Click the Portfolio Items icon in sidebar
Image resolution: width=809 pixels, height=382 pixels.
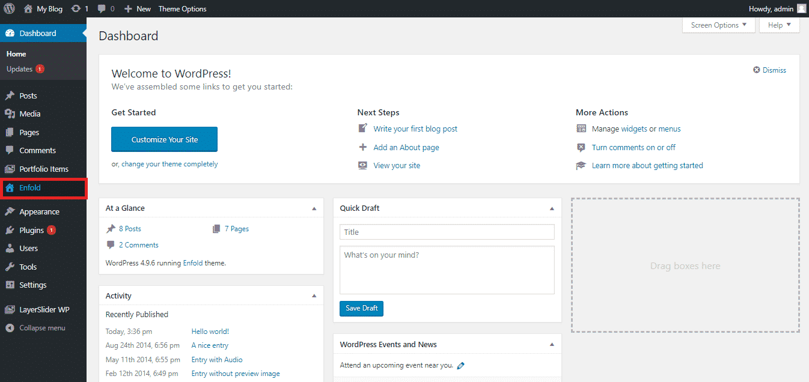10,169
